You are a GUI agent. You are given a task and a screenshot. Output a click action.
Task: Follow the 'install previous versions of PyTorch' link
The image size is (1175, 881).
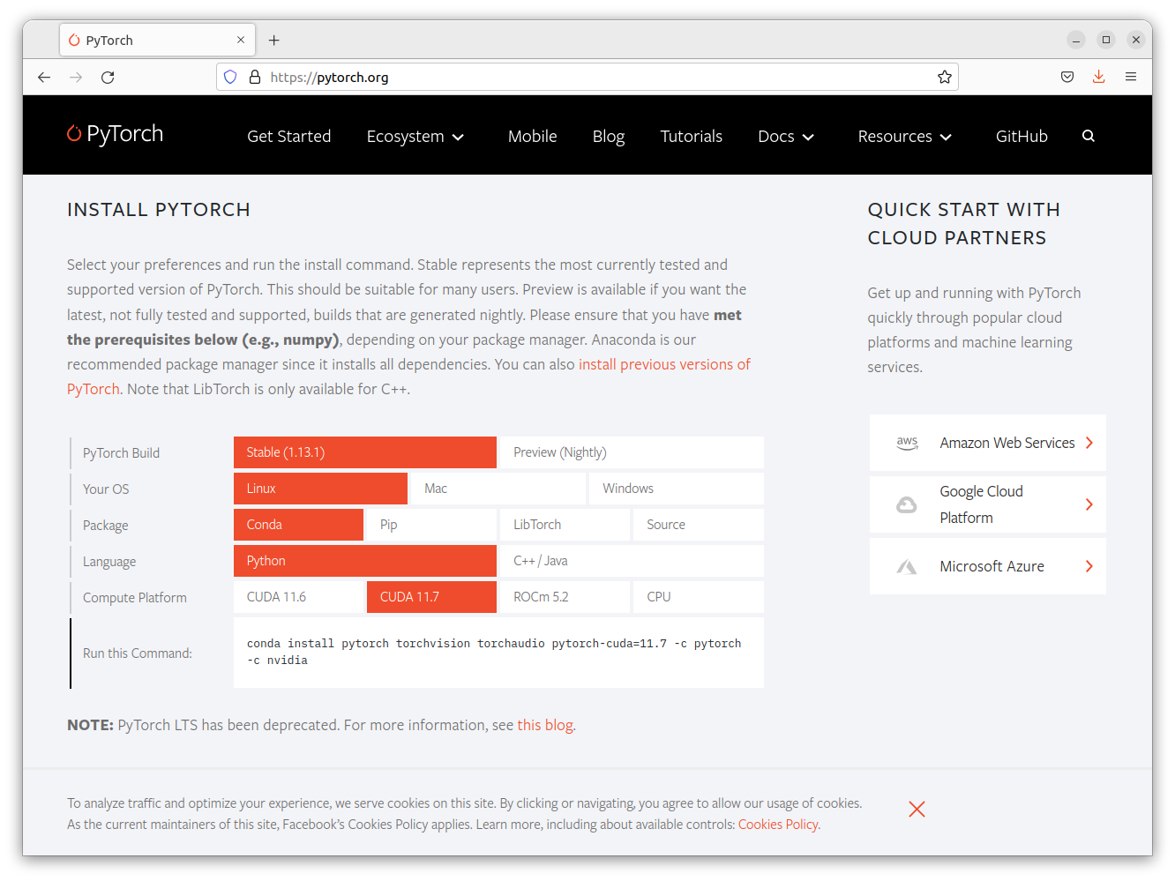click(664, 364)
